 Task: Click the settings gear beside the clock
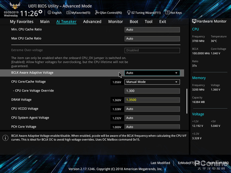click(x=40, y=12)
